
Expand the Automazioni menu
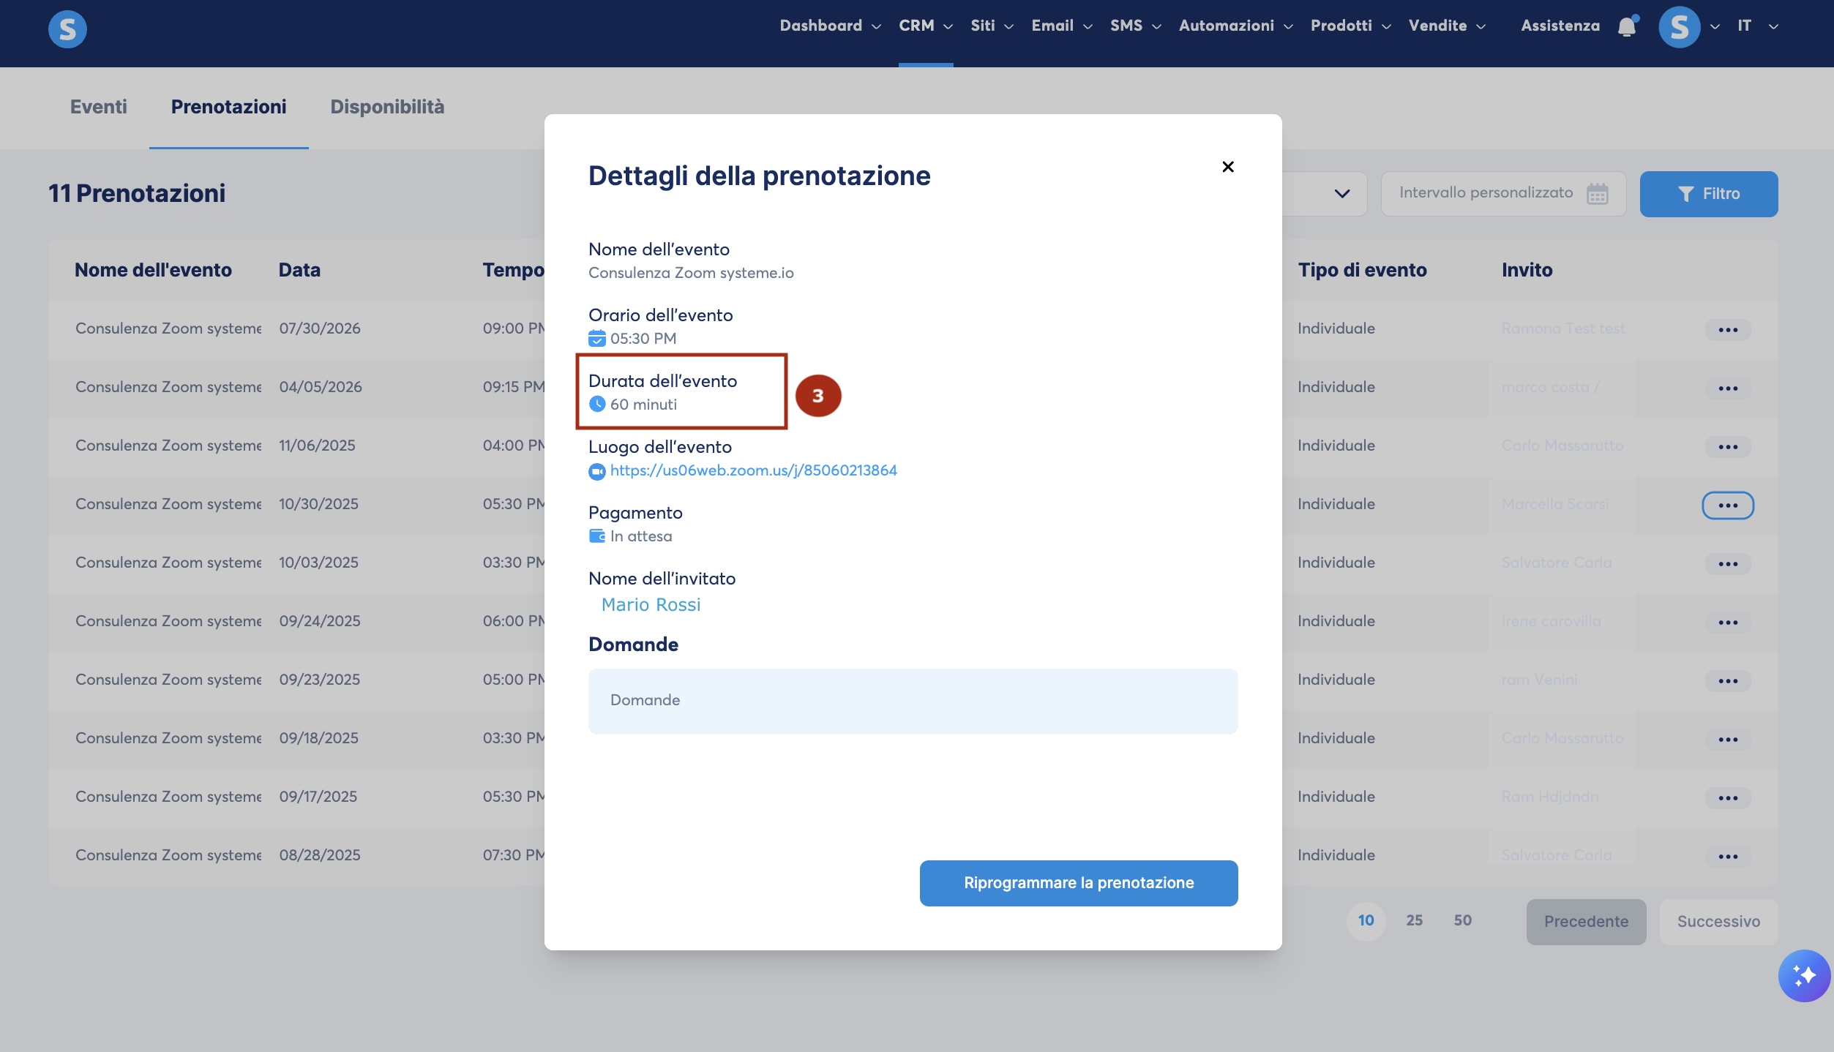[x=1236, y=26]
